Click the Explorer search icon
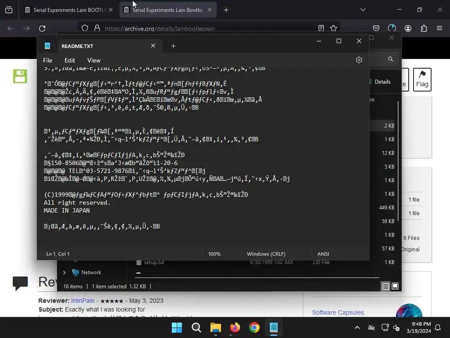This screenshot has width=450, height=338. coord(391,59)
